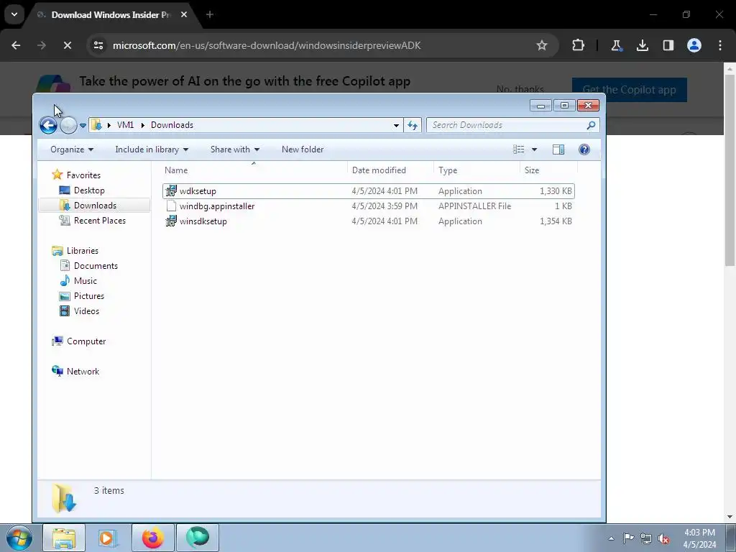The height and width of the screenshot is (552, 736).
Task: Open Chrome tab search dropdown
Action: click(x=14, y=14)
